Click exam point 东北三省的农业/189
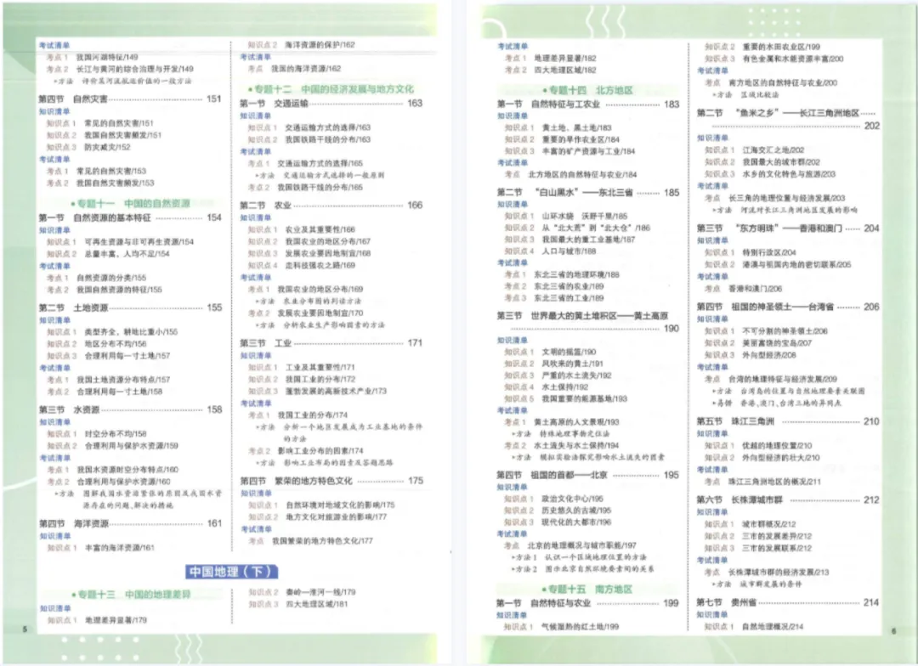The image size is (918, 666). [x=569, y=286]
